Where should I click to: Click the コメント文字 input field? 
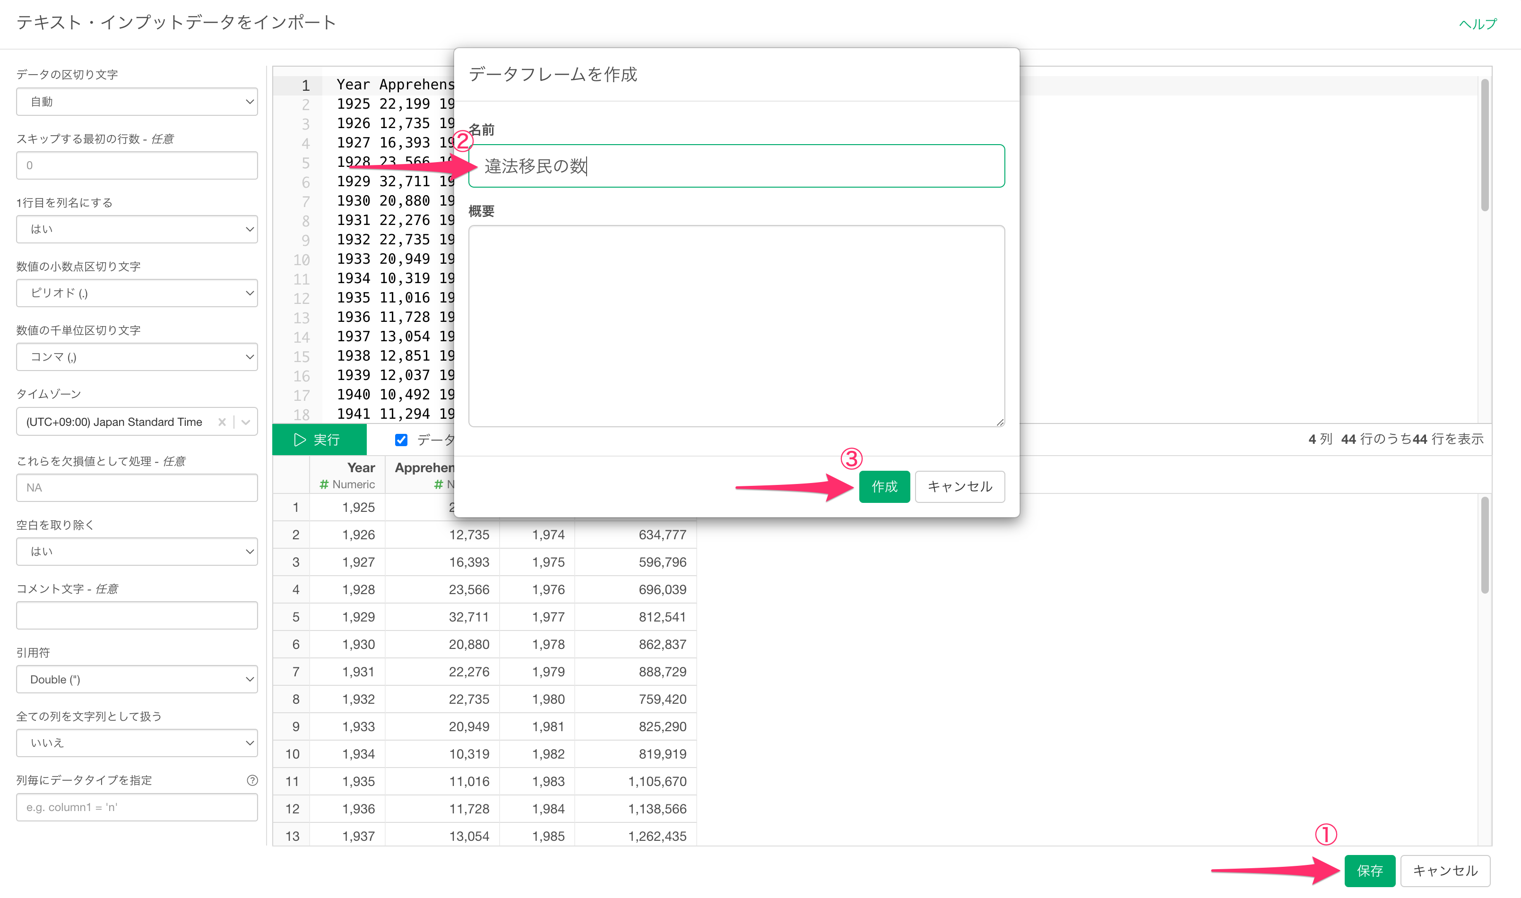(137, 615)
